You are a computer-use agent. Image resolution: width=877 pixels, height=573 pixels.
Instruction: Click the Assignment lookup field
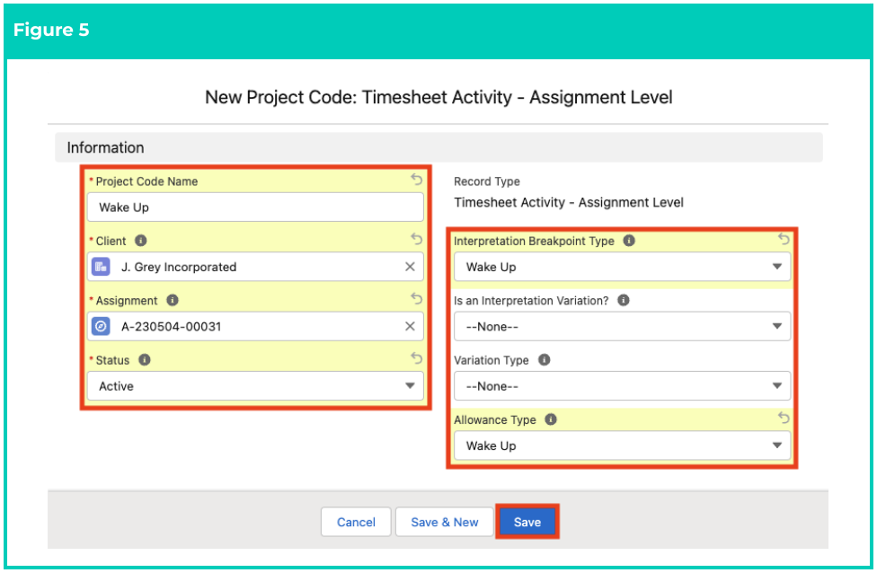pos(255,326)
